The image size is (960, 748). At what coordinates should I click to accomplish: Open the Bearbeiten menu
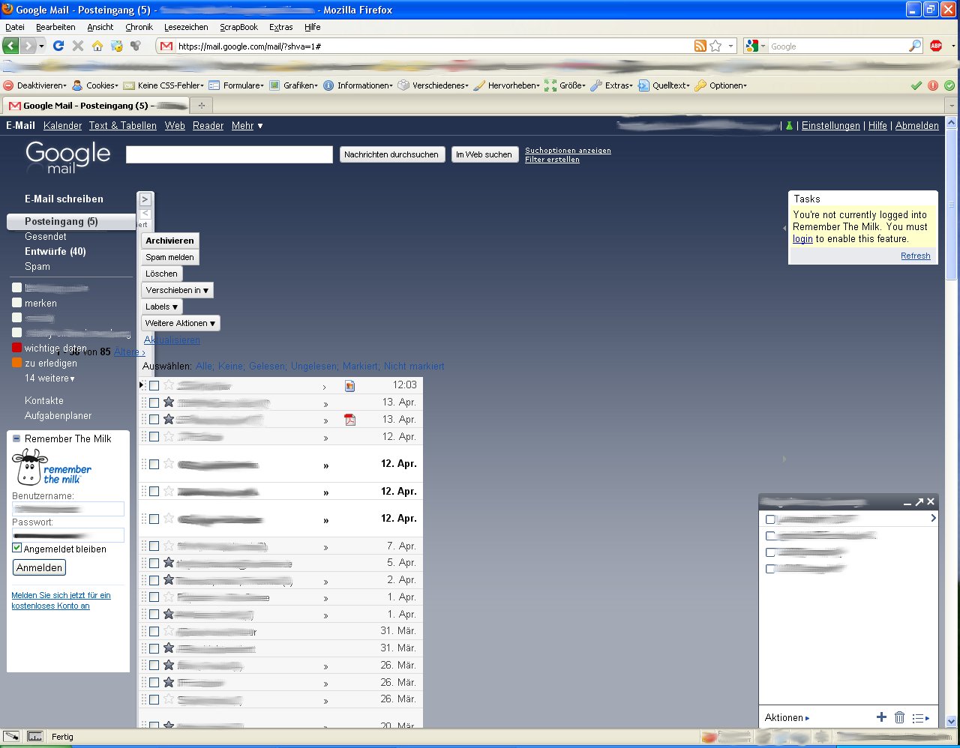tap(55, 27)
